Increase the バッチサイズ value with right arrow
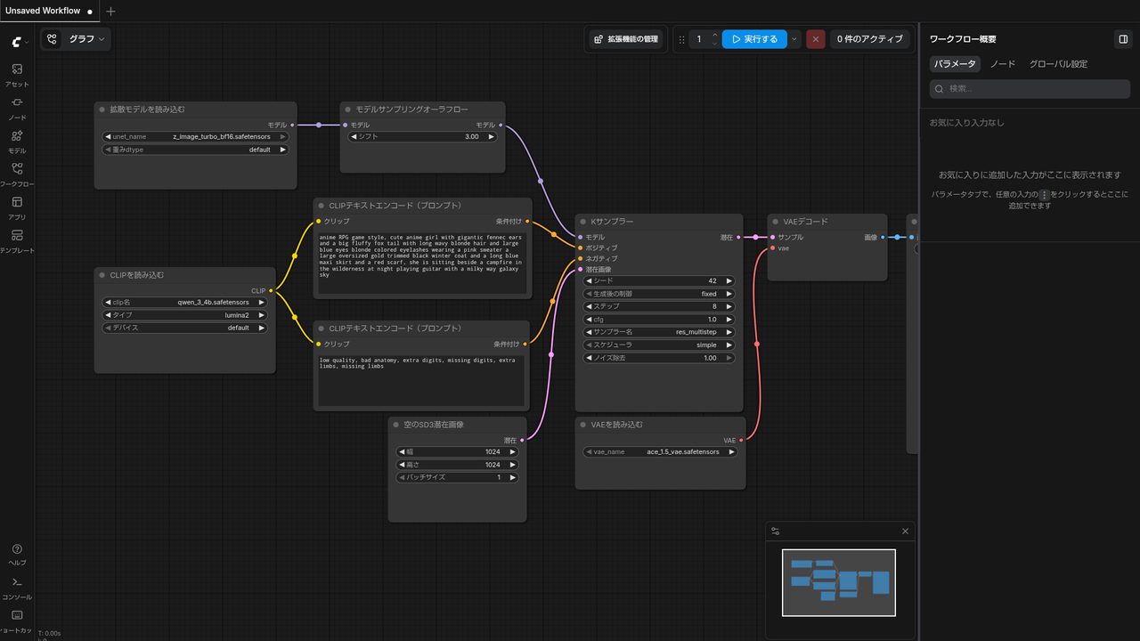The image size is (1140, 641). [x=513, y=477]
